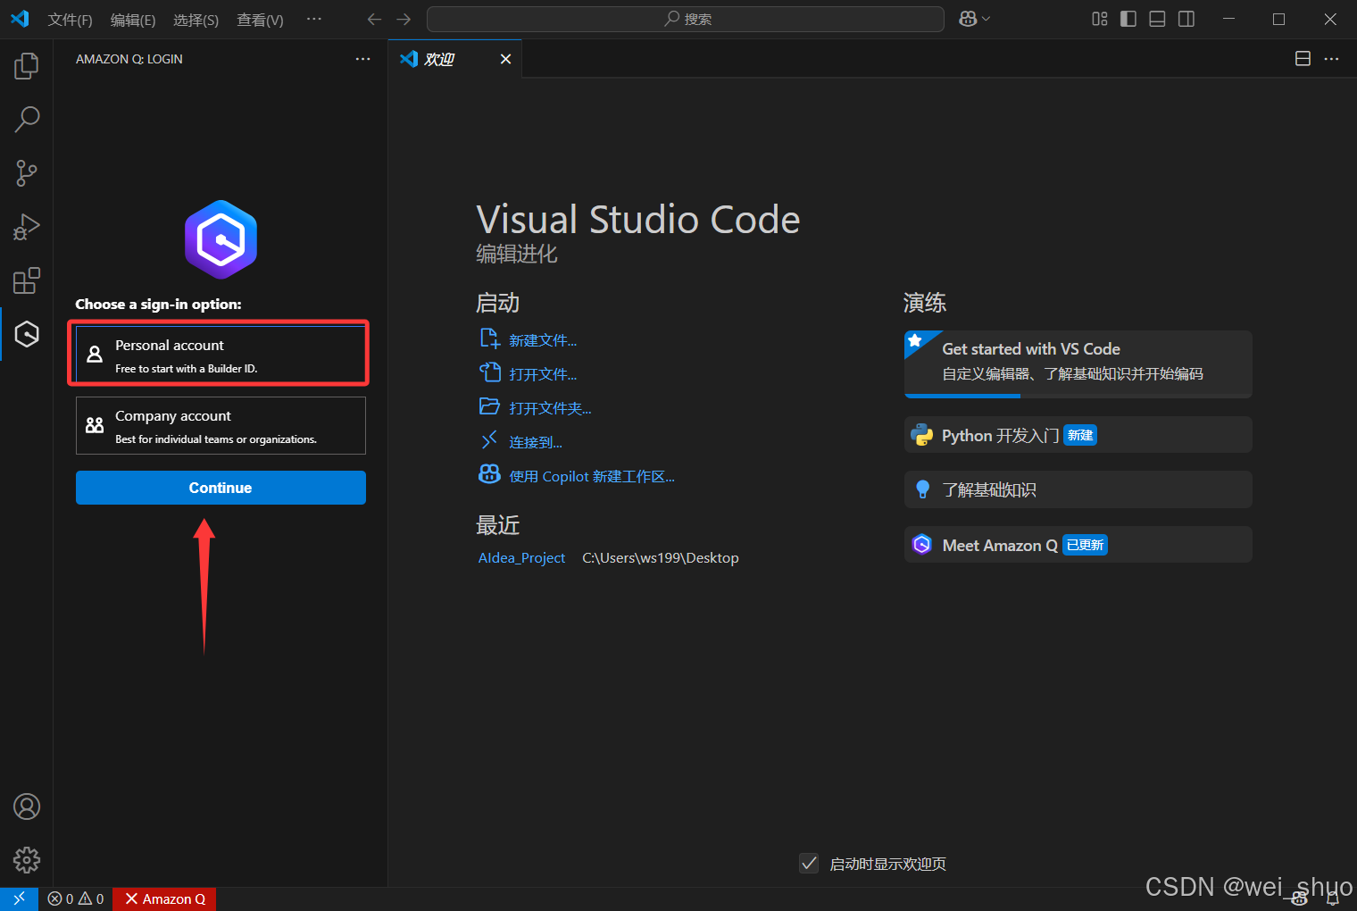Open the Extensions view

point(27,280)
